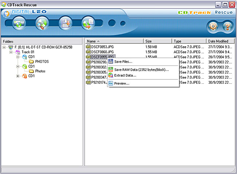Close the CDTrack Rescue window
This screenshot has height=174, width=237.
point(232,5)
